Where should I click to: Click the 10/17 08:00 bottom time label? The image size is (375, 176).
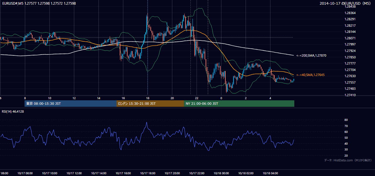[x=25, y=173]
